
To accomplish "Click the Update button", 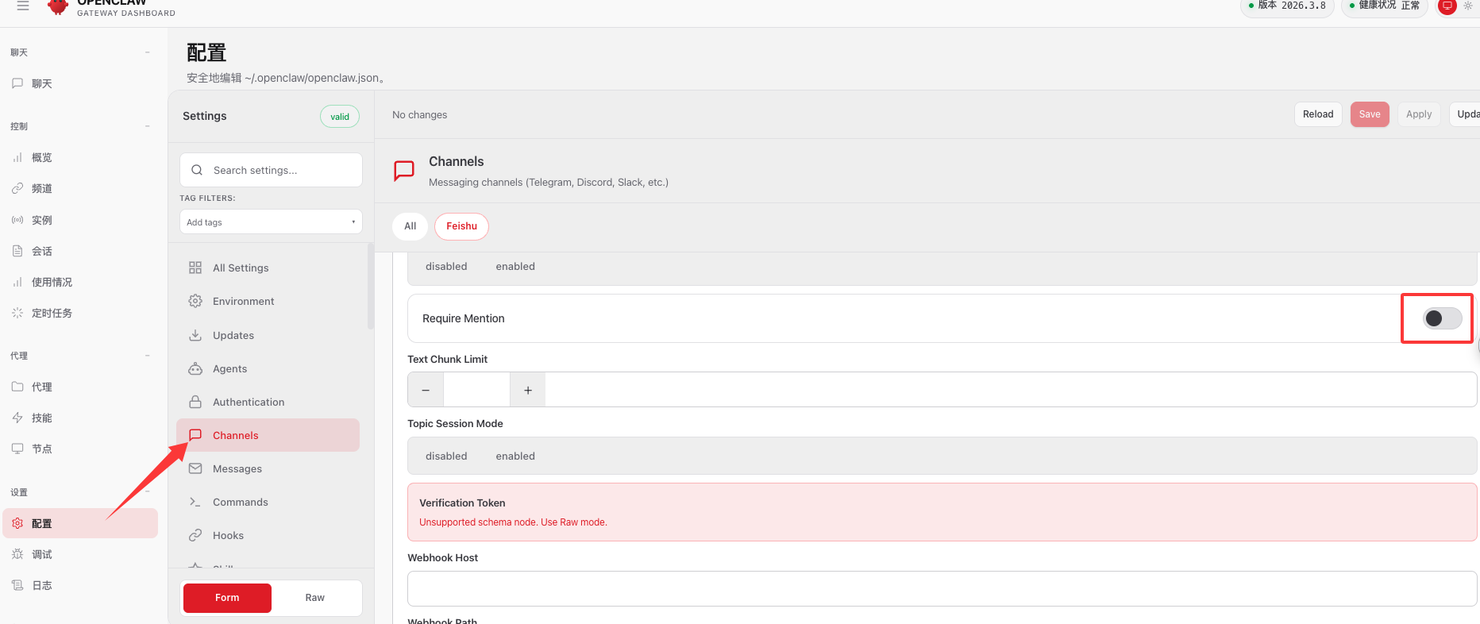I will point(1466,114).
